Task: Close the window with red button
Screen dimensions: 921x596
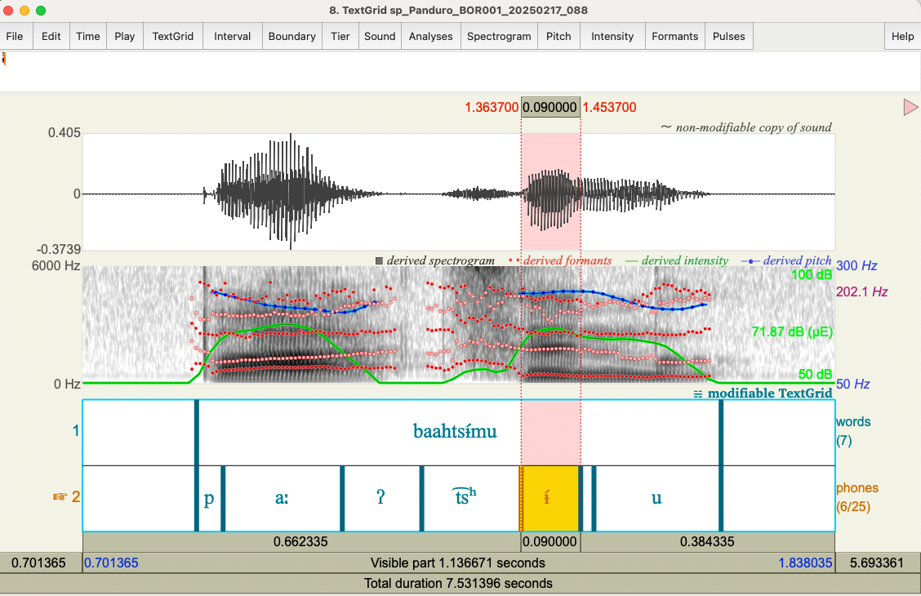Action: [10, 11]
